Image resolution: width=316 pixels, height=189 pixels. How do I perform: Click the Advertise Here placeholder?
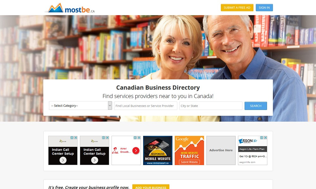[x=221, y=151]
